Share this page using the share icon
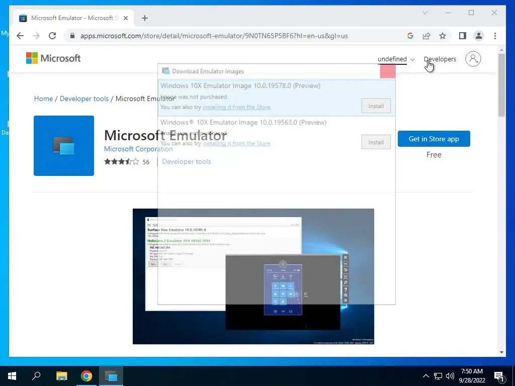515x386 pixels. pos(426,36)
